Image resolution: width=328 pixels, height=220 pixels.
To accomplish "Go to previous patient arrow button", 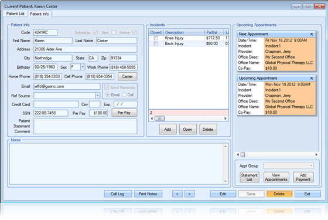I will point(177,194).
